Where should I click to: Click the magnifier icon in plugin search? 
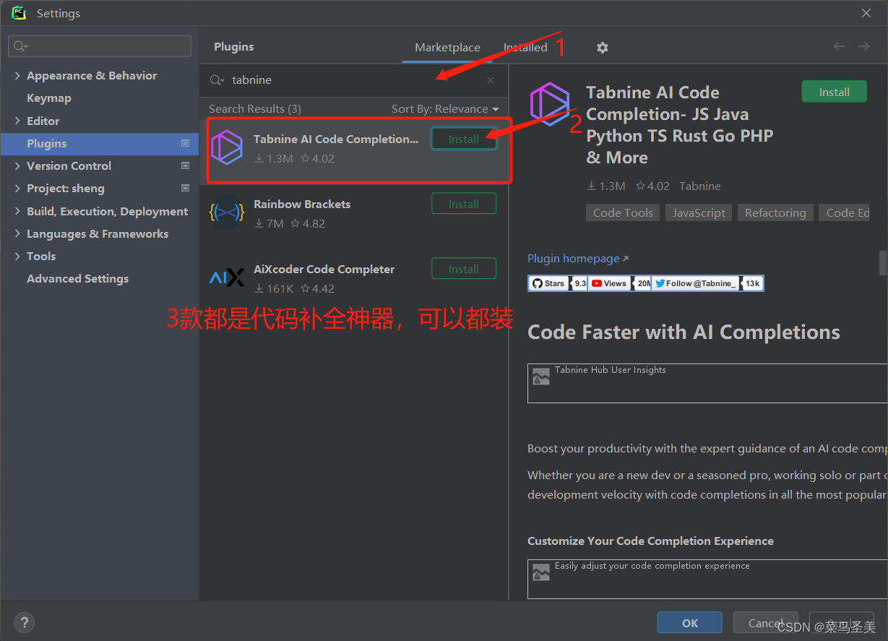coord(216,80)
